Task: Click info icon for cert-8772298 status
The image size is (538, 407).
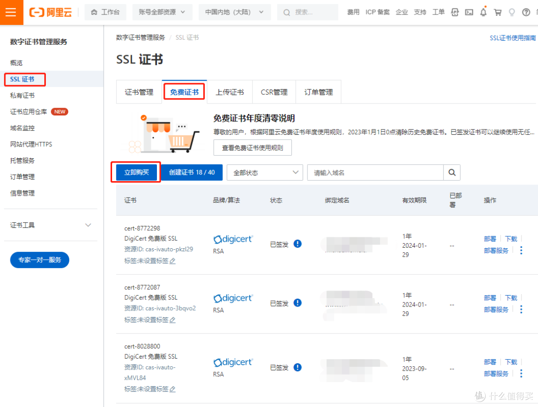Action: [297, 244]
